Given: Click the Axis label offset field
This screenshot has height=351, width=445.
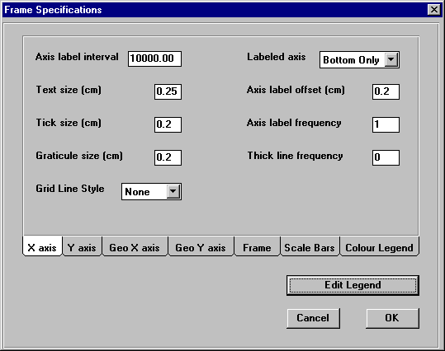Looking at the screenshot, I should click(386, 91).
